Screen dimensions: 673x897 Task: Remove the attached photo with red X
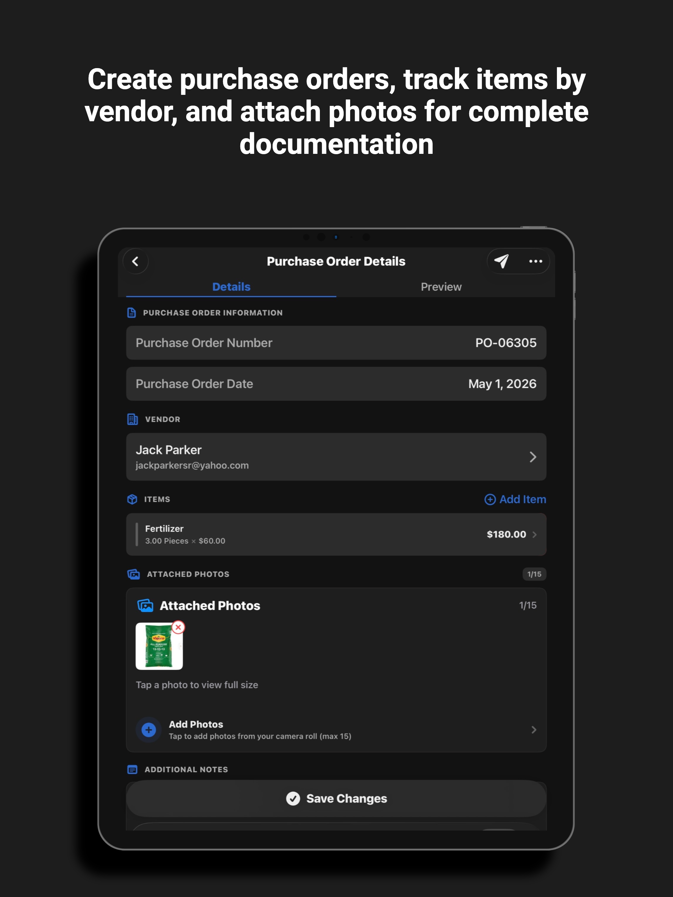click(x=178, y=627)
